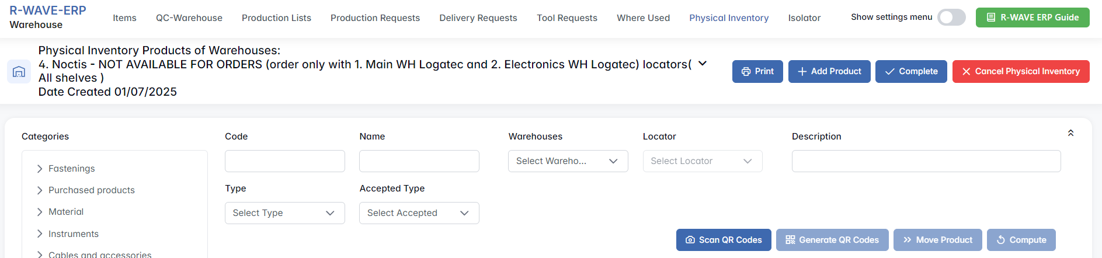This screenshot has width=1102, height=258.
Task: Open the Select Accepted dropdown
Action: [x=419, y=213]
